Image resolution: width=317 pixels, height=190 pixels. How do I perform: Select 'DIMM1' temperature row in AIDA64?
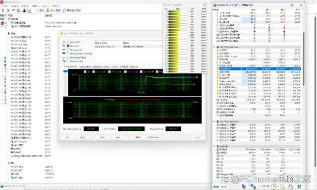18,149
